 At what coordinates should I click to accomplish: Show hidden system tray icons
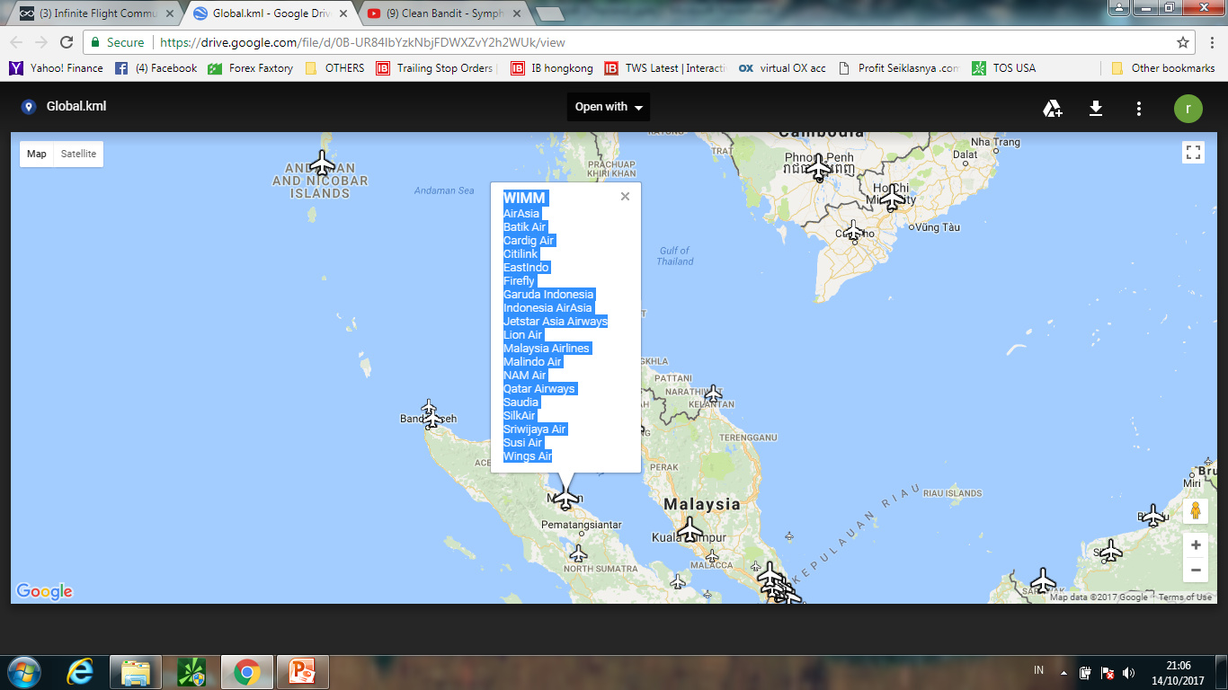(x=1064, y=672)
